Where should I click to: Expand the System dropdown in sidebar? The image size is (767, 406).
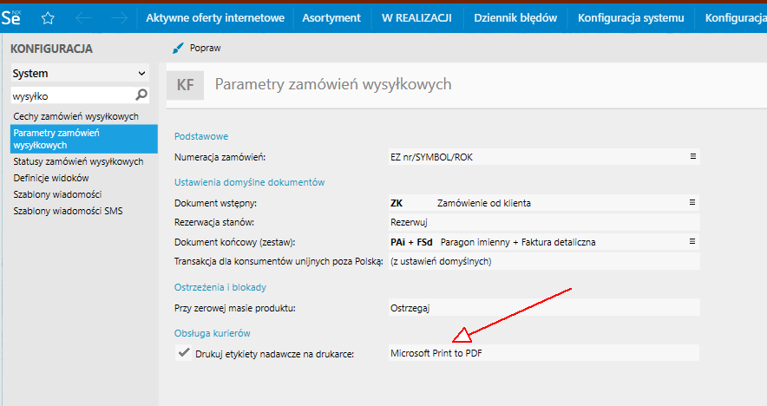[x=142, y=74]
